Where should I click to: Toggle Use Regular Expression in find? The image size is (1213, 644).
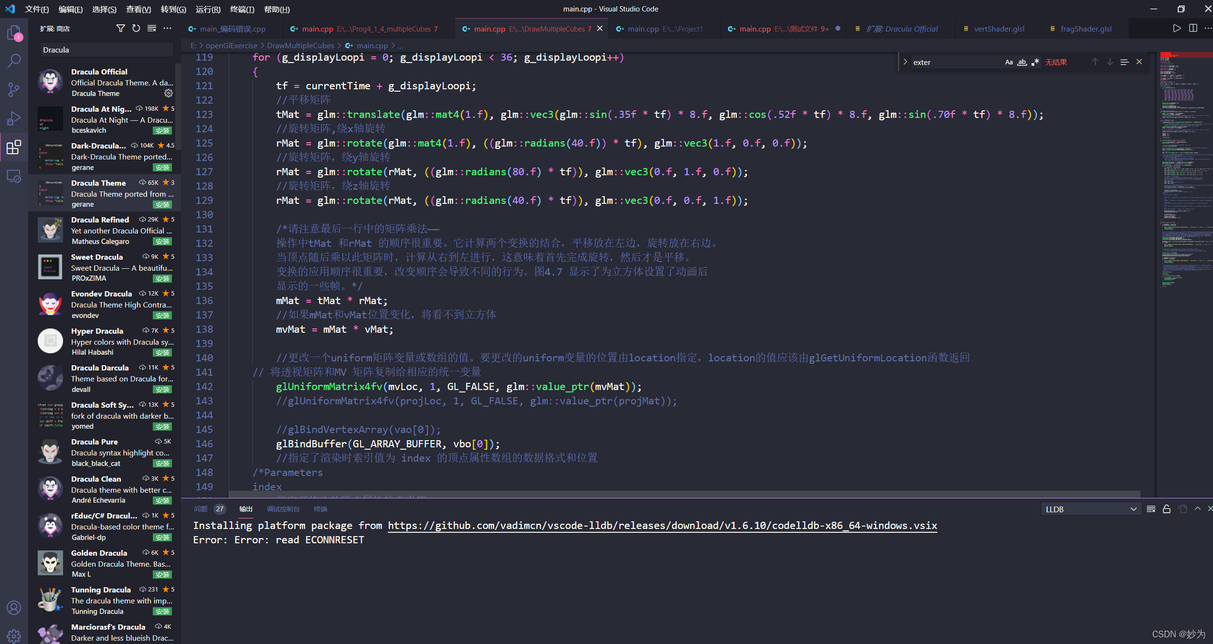pyautogui.click(x=1035, y=62)
